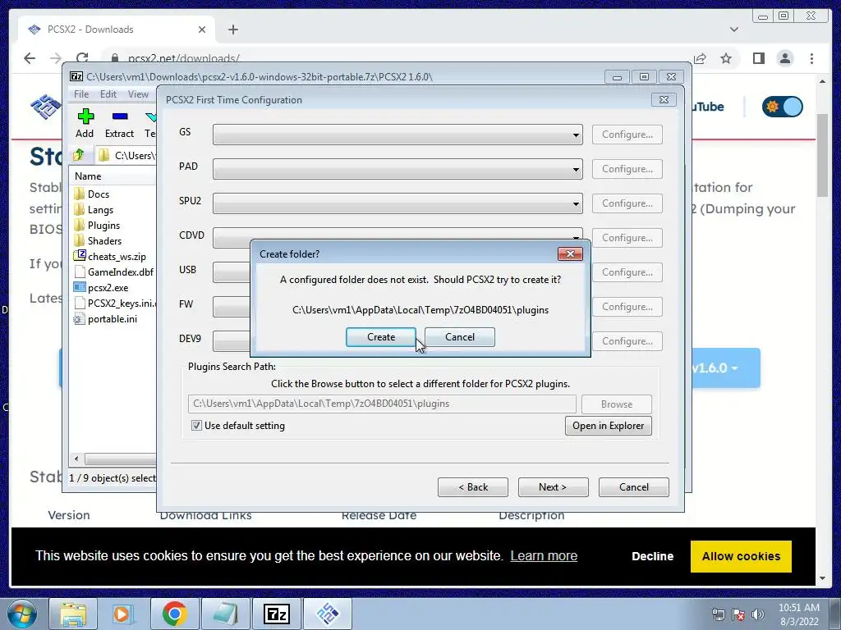This screenshot has height=630, width=841.
Task: Open Windows Explorer from taskbar
Action: [x=73, y=614]
